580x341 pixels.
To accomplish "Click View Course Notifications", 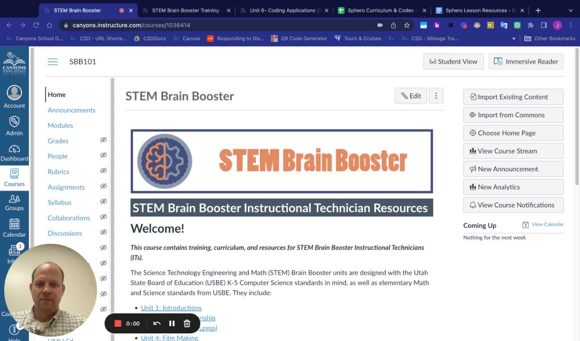I will click(513, 205).
